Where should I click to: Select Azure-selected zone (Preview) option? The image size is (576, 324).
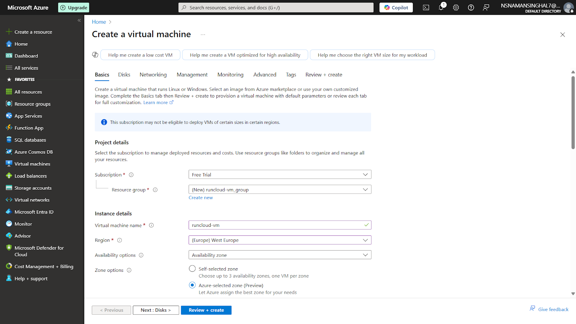[x=192, y=285]
